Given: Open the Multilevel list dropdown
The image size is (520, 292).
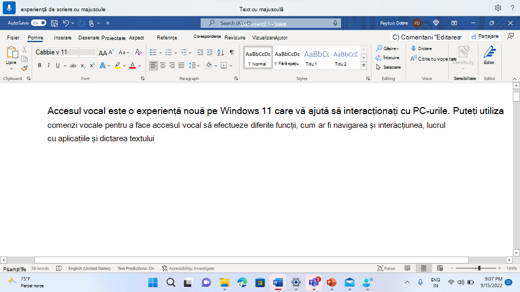Looking at the screenshot, I should [190, 52].
